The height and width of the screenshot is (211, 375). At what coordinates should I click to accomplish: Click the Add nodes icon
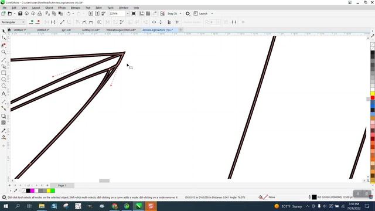click(x=31, y=22)
